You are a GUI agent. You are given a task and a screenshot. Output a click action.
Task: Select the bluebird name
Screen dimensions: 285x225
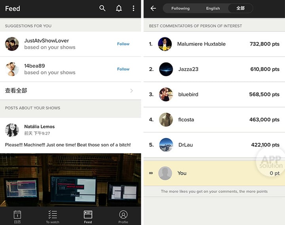point(188,94)
